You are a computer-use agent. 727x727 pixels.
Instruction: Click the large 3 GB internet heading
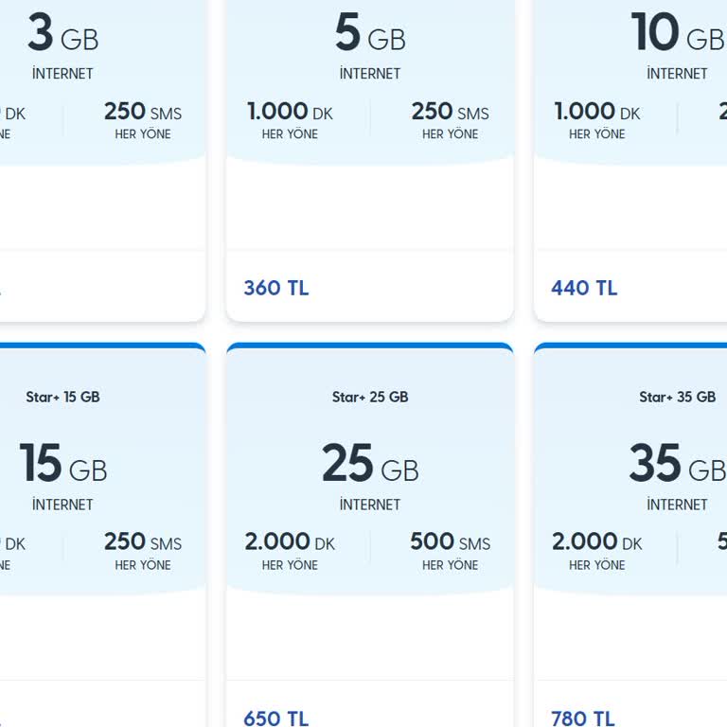(x=62, y=35)
